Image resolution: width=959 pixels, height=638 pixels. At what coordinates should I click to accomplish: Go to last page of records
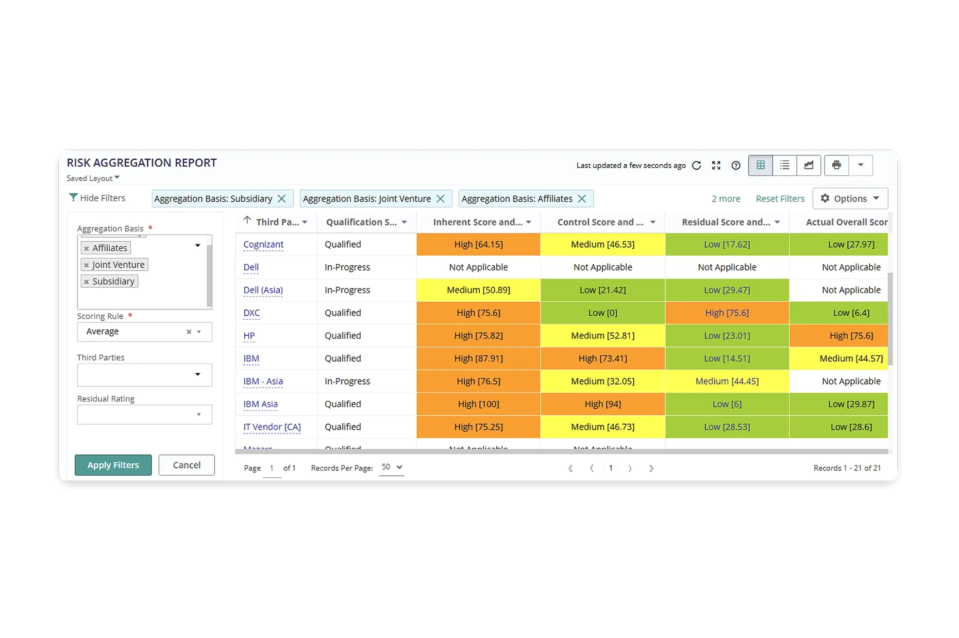pyautogui.click(x=651, y=468)
